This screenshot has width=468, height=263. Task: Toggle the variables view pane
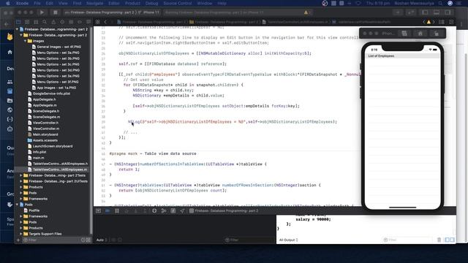click(447, 240)
